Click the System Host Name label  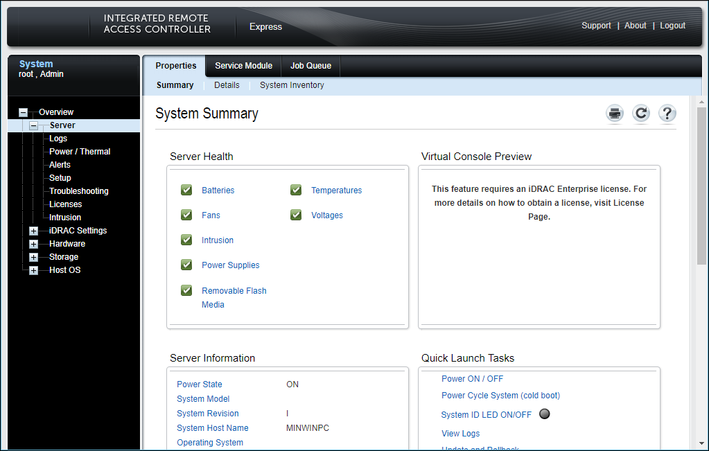tap(213, 427)
